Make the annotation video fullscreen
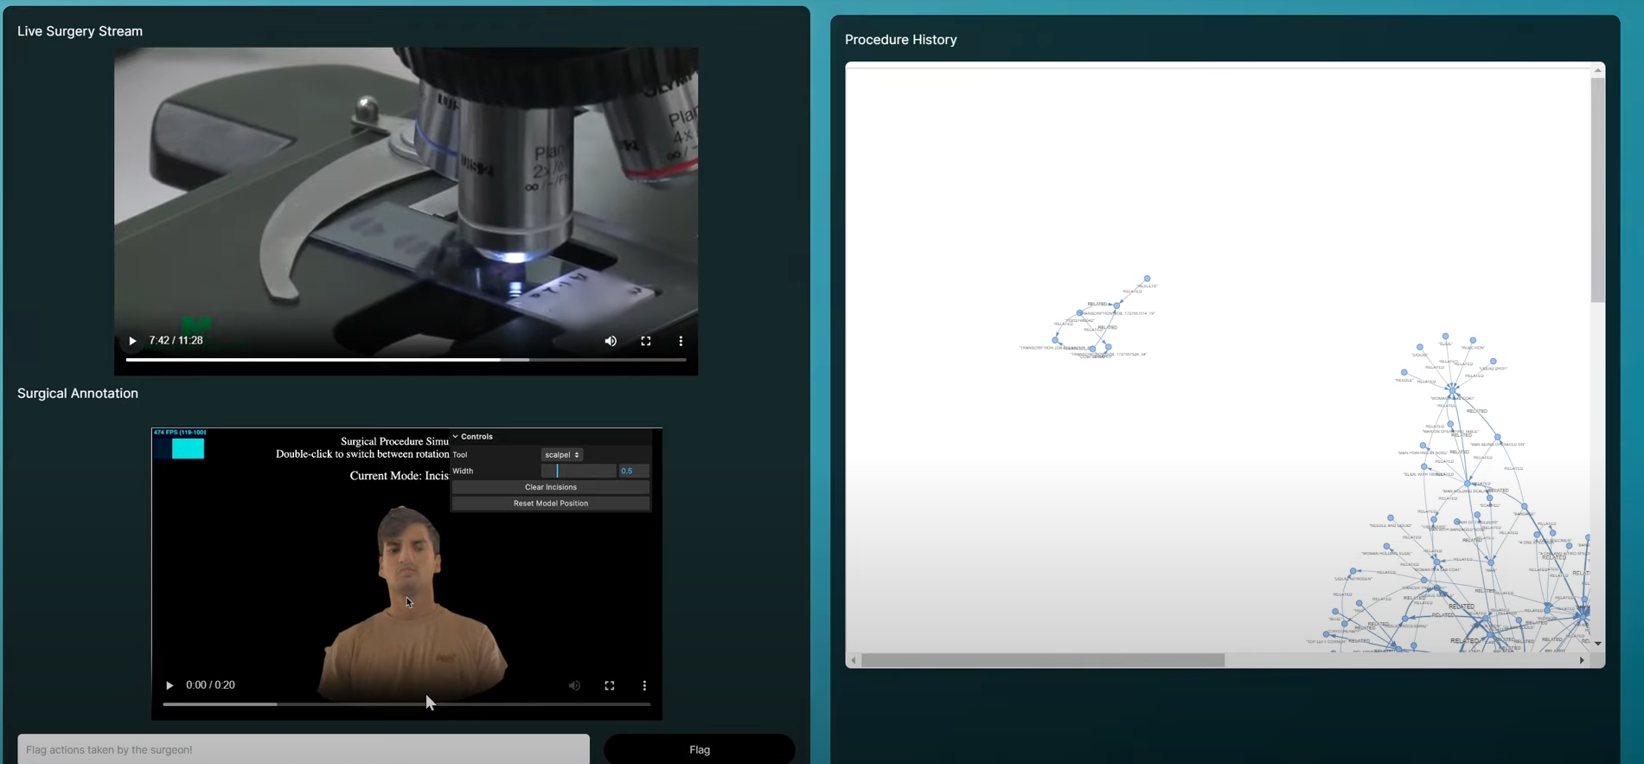 click(x=610, y=685)
